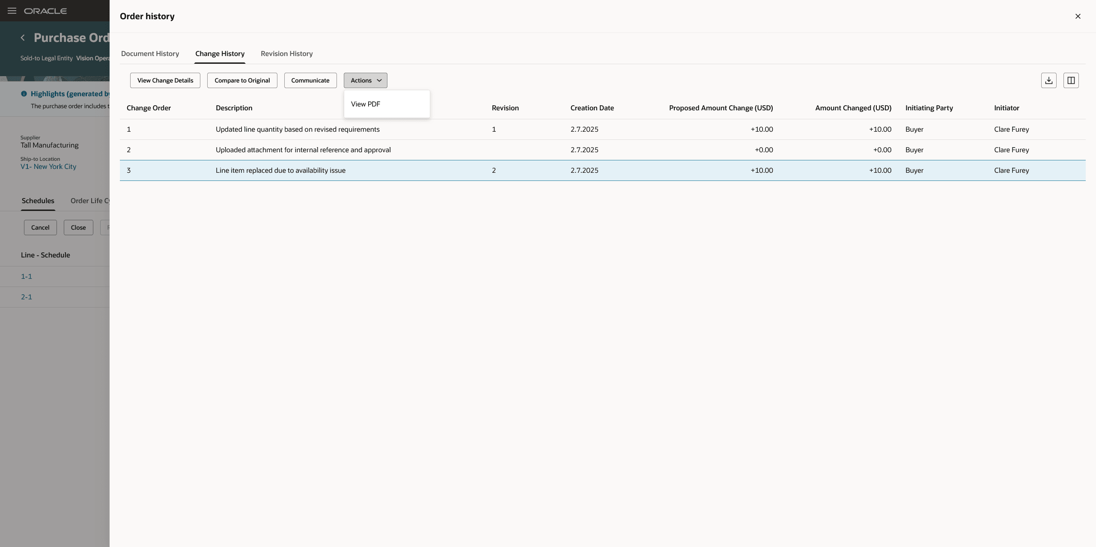Switch to Document History tab
The image size is (1096, 547).
[x=150, y=53]
